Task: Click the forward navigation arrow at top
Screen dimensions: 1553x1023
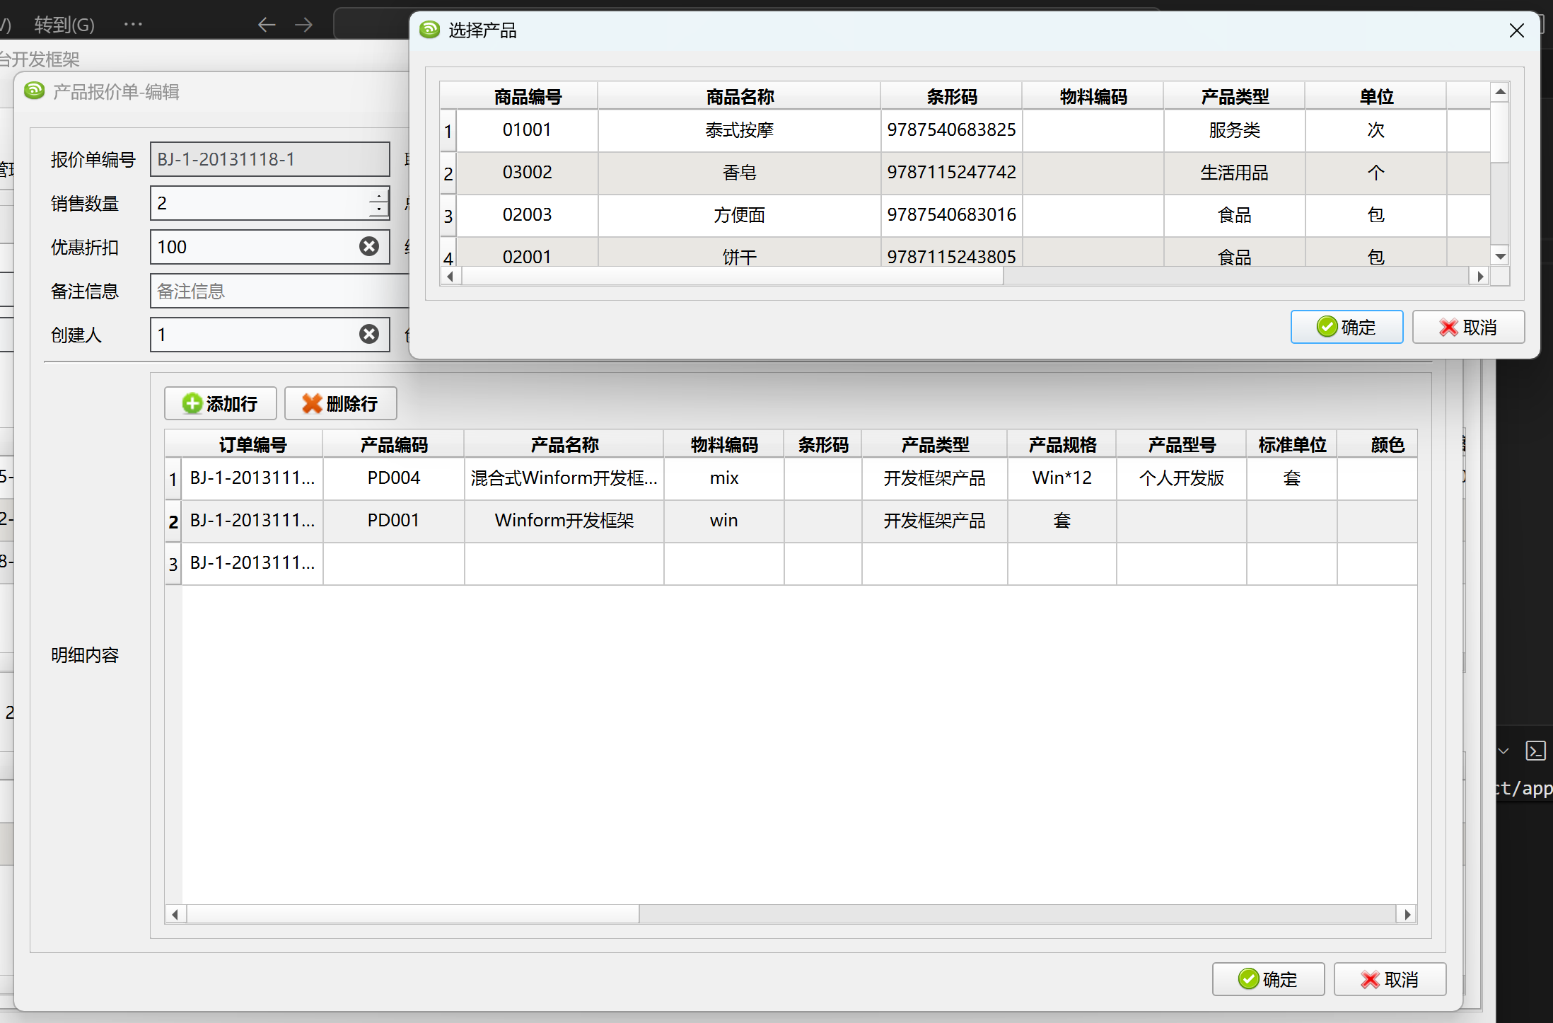Action: tap(304, 25)
